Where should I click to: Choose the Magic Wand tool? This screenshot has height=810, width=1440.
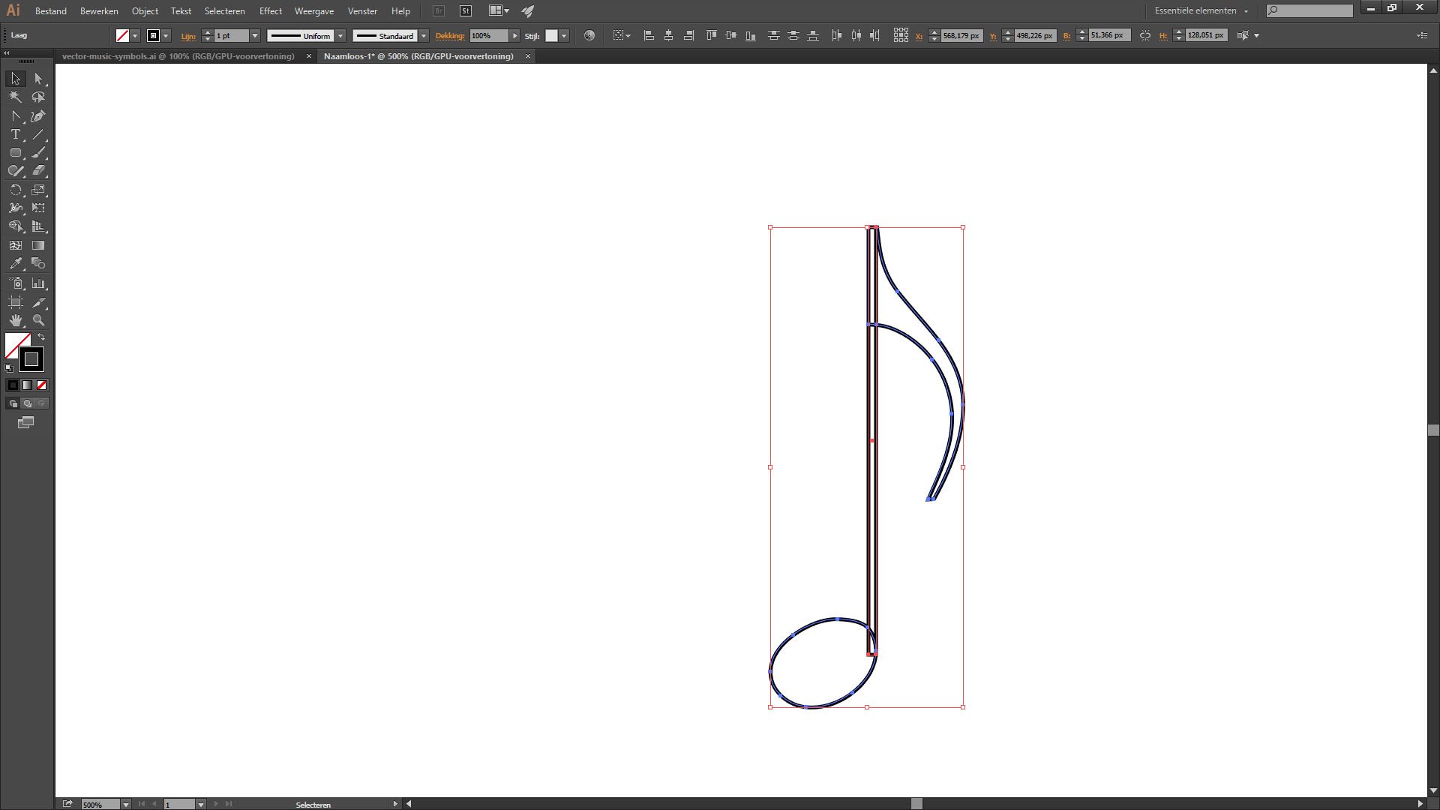(15, 97)
